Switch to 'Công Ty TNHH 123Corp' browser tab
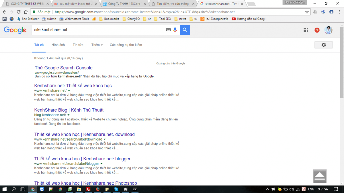Viewport: 344px width, 193px height. [124, 4]
